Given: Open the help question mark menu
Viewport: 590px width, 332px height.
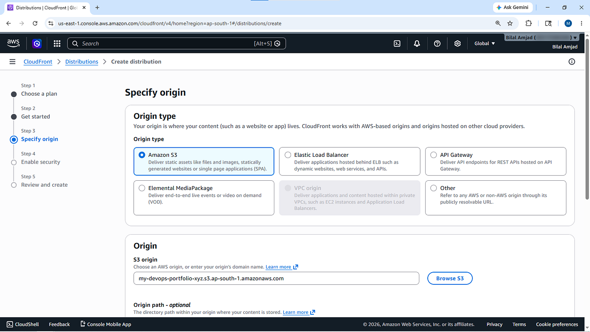Looking at the screenshot, I should [x=437, y=43].
